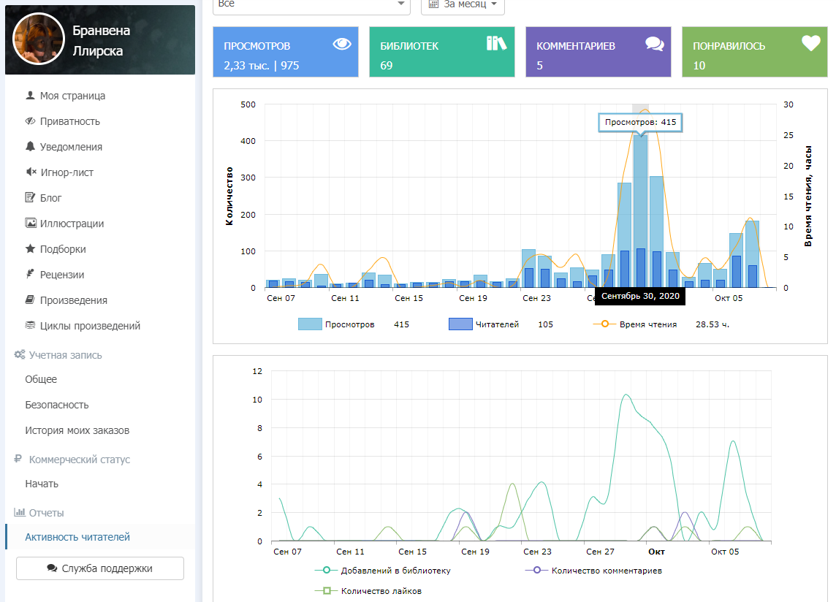Click the star icon beside Подборки
836x602 pixels.
[x=30, y=249]
